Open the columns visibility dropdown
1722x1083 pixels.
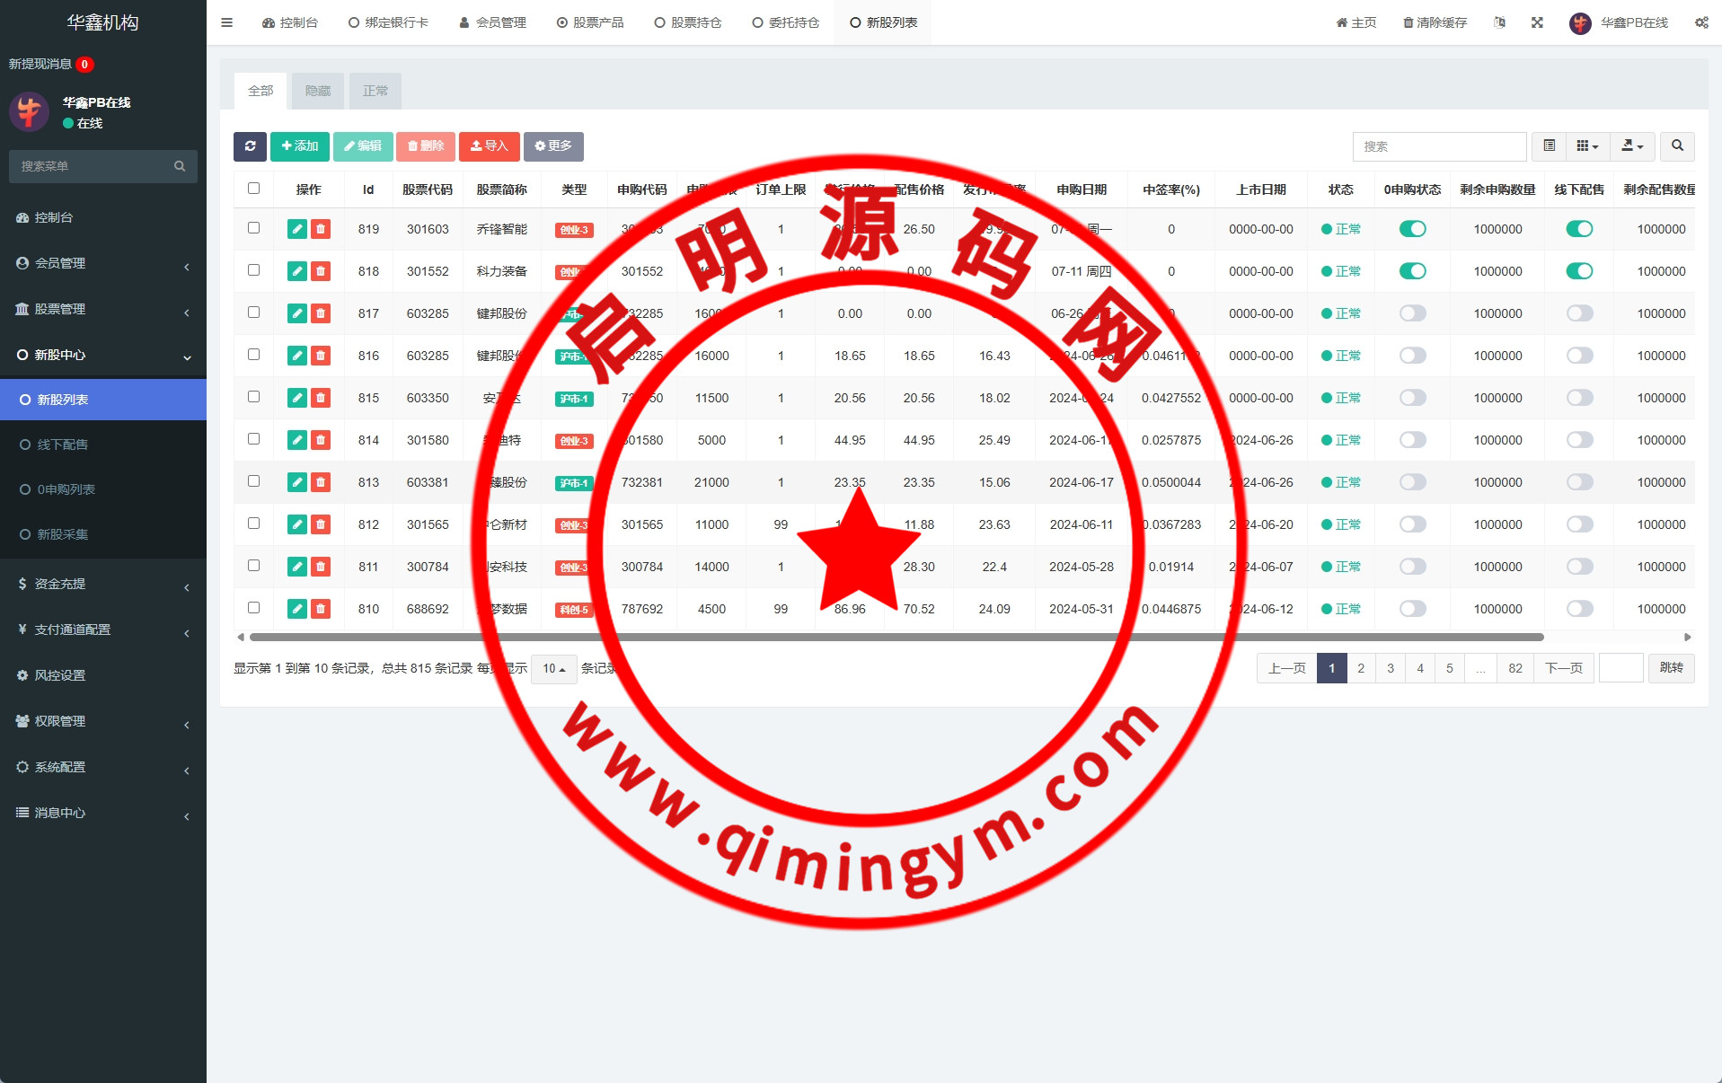pos(1587,146)
